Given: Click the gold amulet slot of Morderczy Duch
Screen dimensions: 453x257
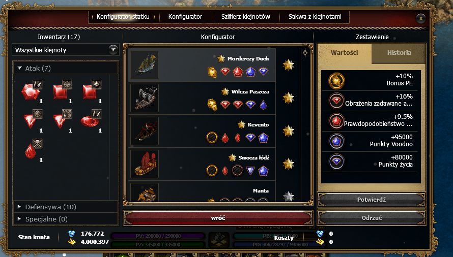Looking at the screenshot, I should point(212,72).
